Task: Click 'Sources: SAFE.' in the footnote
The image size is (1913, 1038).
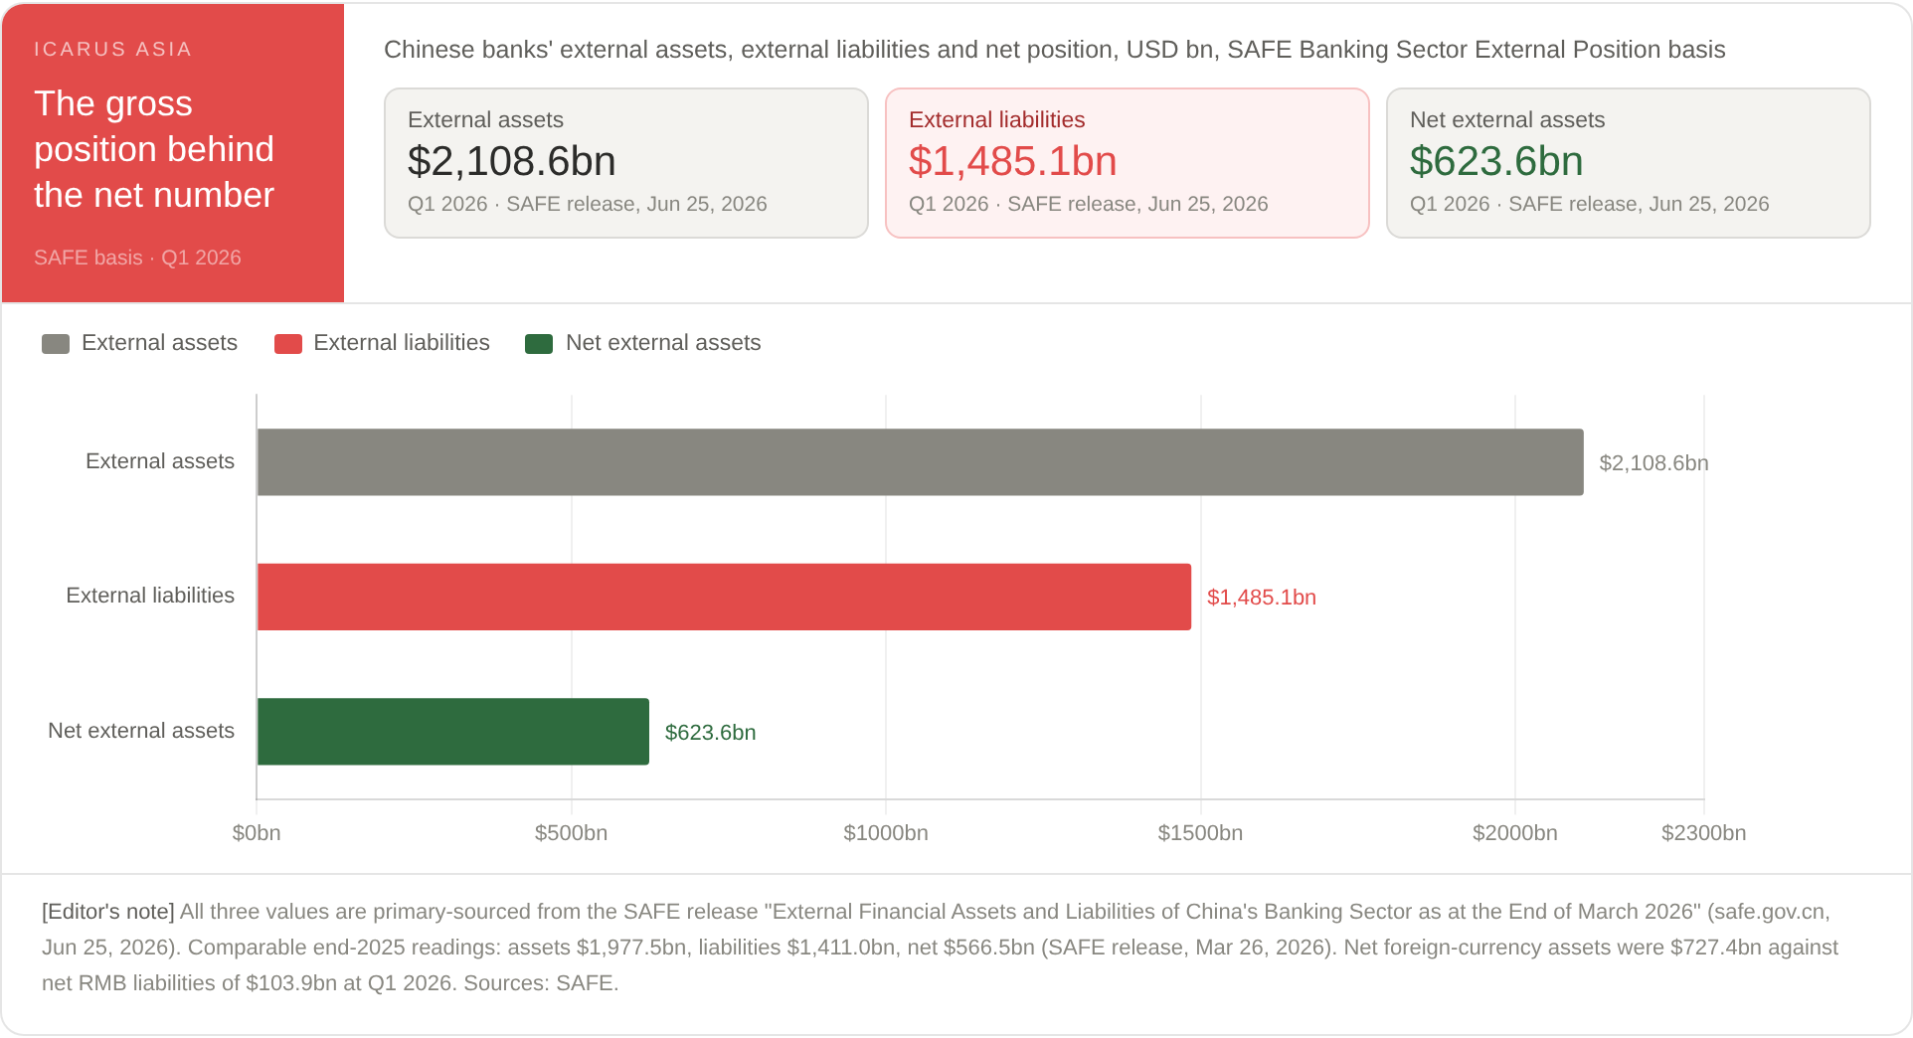Action: tap(541, 983)
